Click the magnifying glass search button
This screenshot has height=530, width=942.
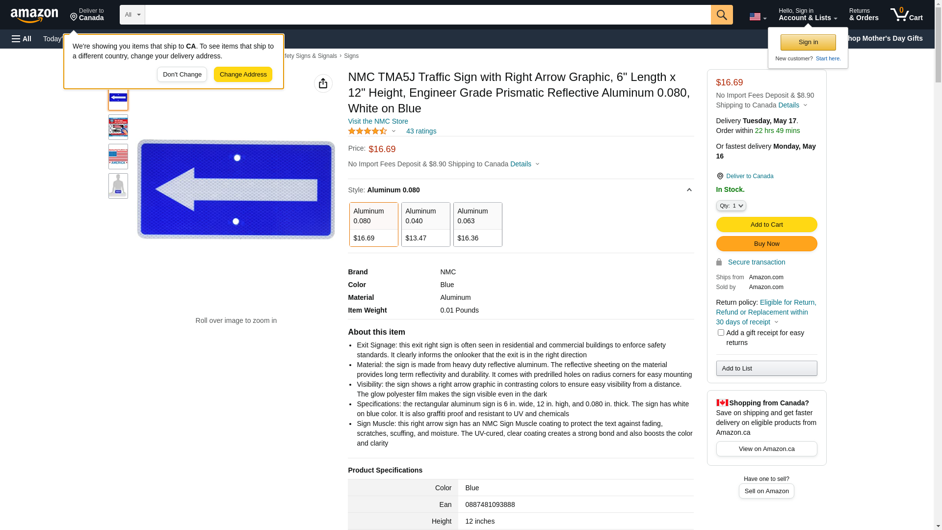click(x=722, y=15)
